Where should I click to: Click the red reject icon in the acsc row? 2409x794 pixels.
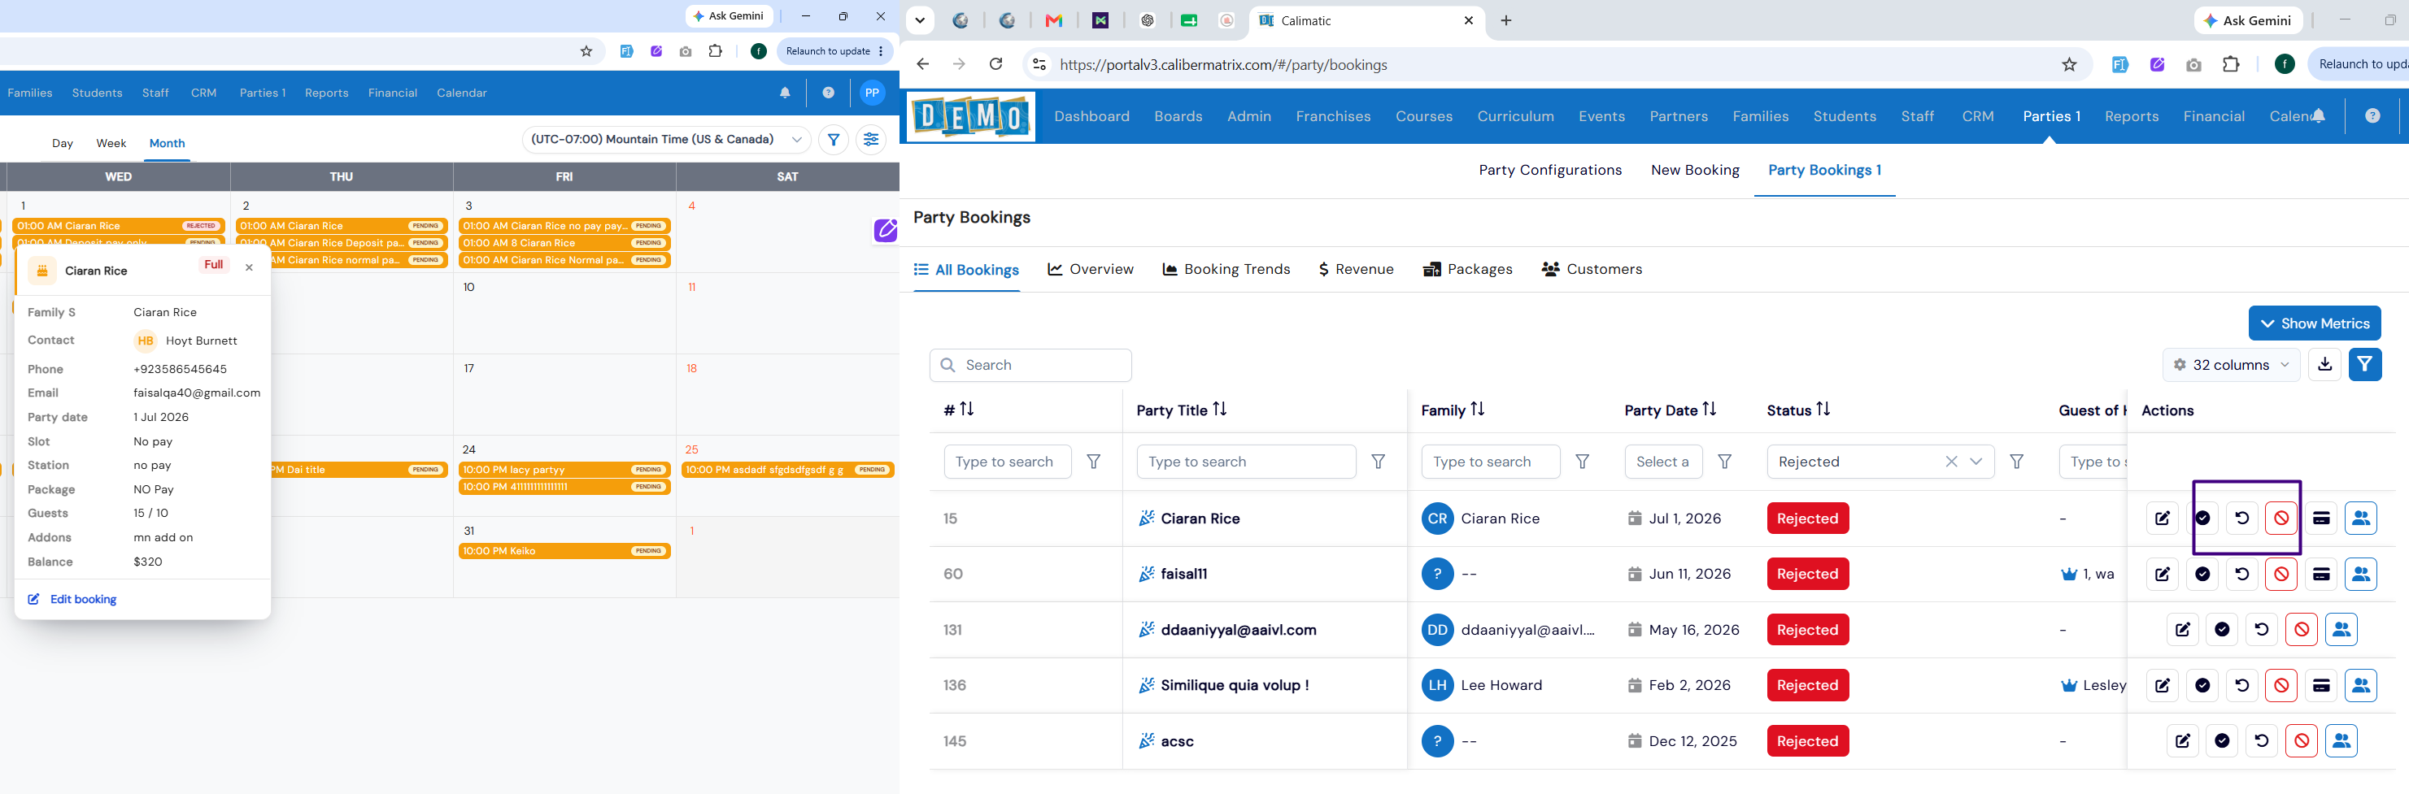tap(2301, 740)
